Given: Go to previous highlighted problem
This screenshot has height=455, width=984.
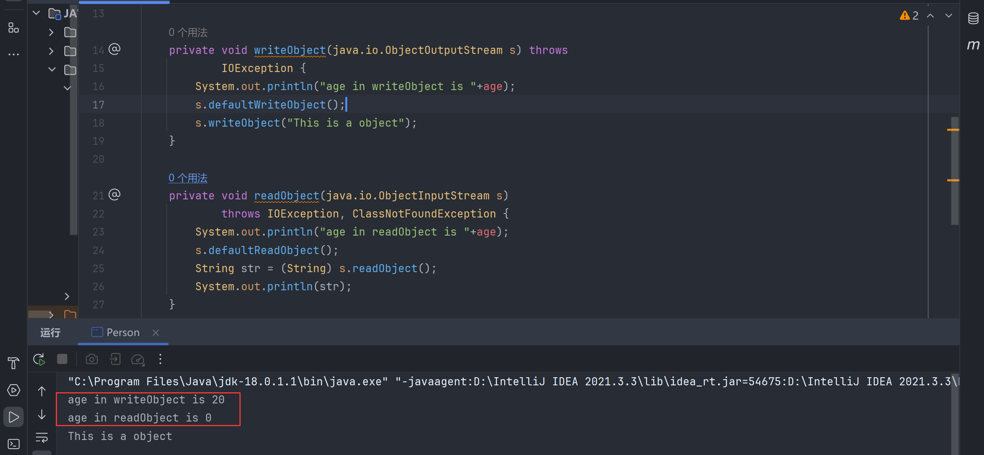Looking at the screenshot, I should click(930, 15).
